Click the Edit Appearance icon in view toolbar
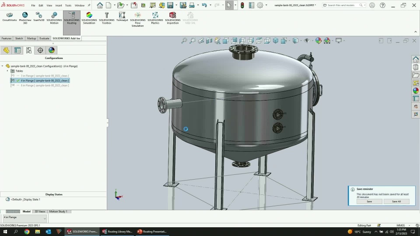The width and height of the screenshot is (420, 236). click(x=318, y=41)
